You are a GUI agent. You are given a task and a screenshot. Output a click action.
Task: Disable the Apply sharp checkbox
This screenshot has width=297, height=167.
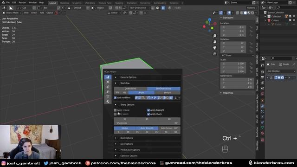coord(148,114)
